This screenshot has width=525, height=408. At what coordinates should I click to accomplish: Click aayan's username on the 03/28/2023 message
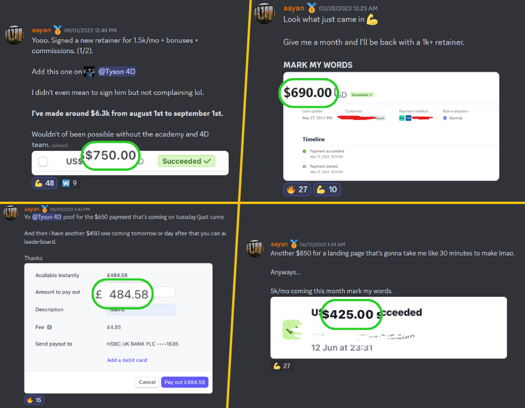click(x=293, y=8)
